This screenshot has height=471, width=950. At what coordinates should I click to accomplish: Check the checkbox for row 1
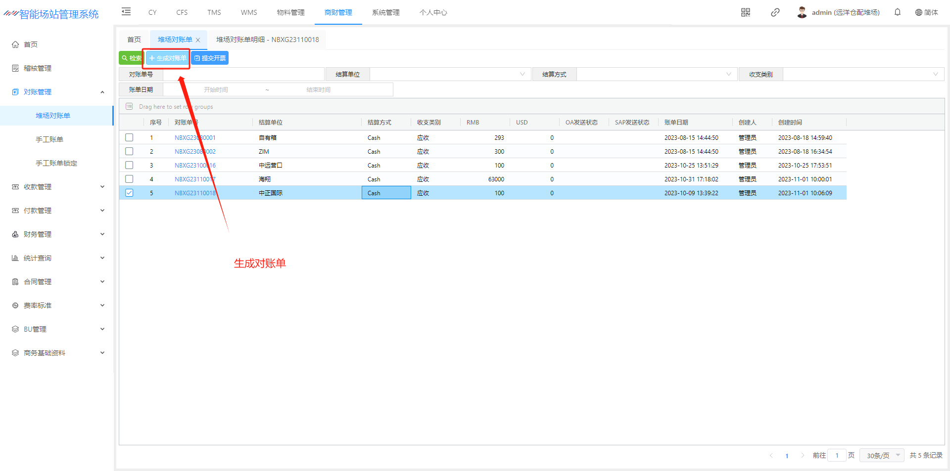[x=129, y=137]
